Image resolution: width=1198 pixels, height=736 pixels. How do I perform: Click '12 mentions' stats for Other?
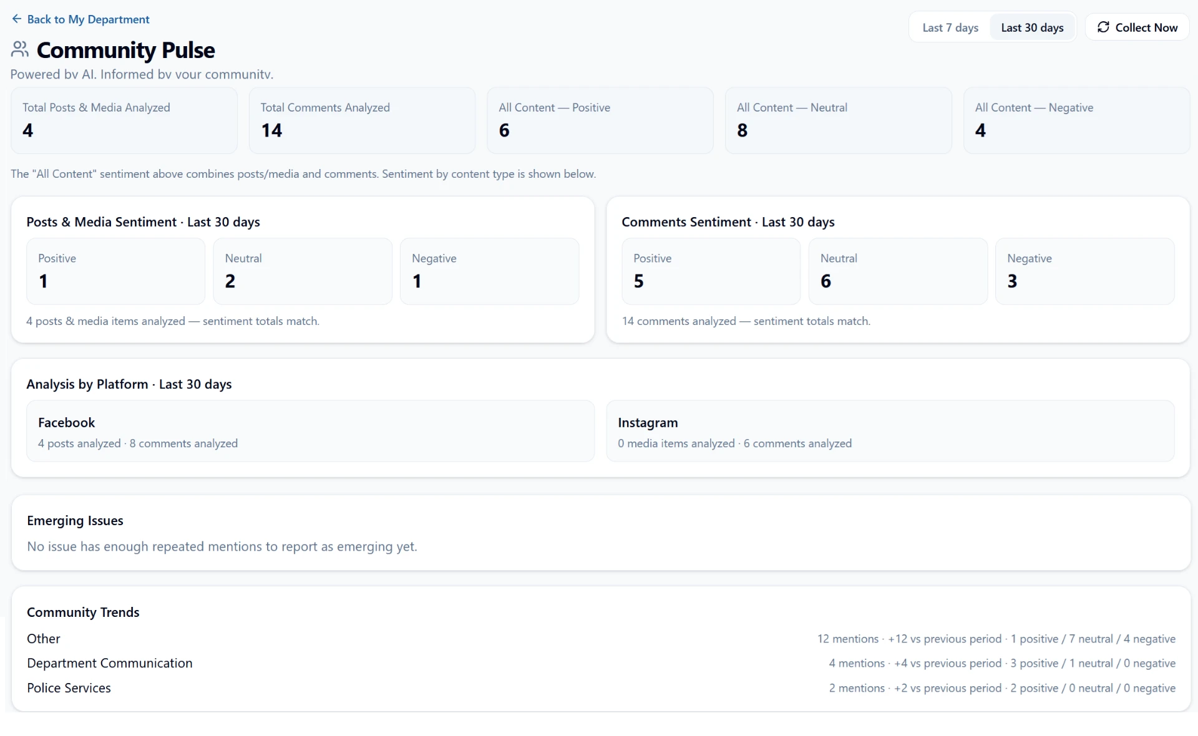(x=996, y=639)
